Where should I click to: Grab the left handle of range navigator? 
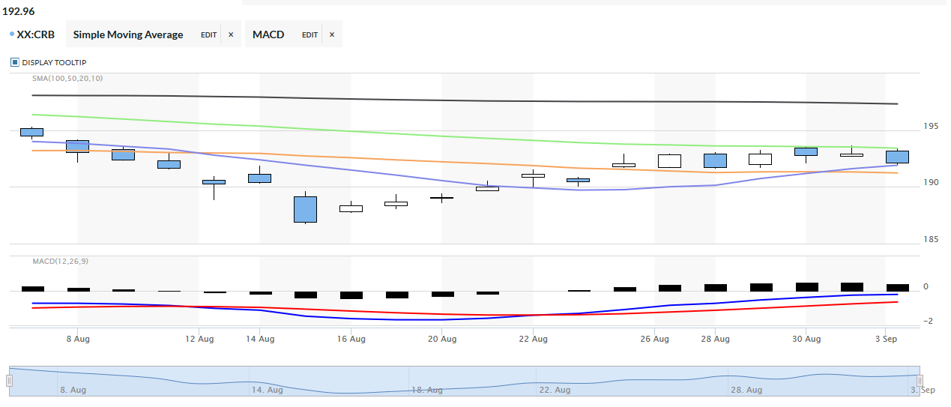[x=10, y=381]
